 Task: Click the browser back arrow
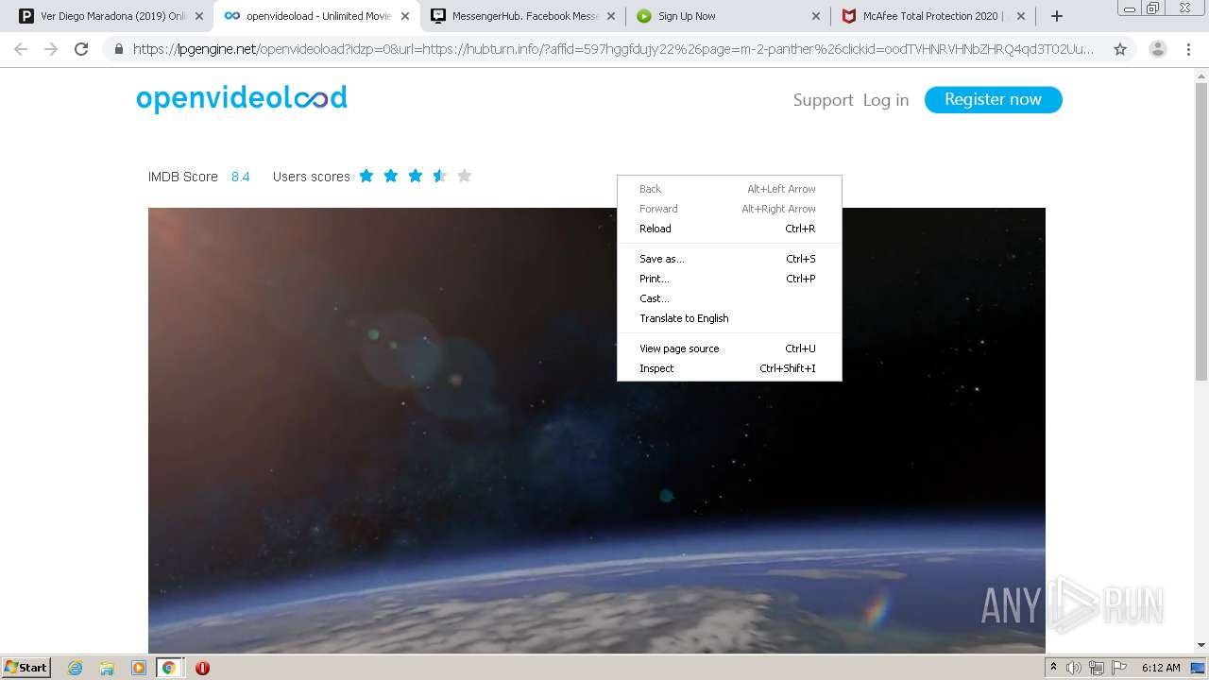tap(21, 49)
